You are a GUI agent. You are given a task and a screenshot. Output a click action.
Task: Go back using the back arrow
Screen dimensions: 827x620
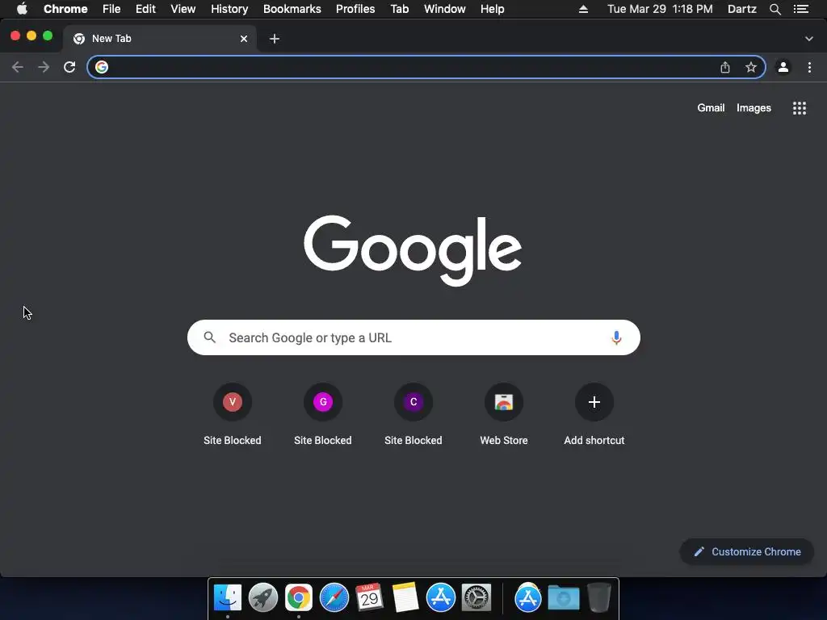18,67
